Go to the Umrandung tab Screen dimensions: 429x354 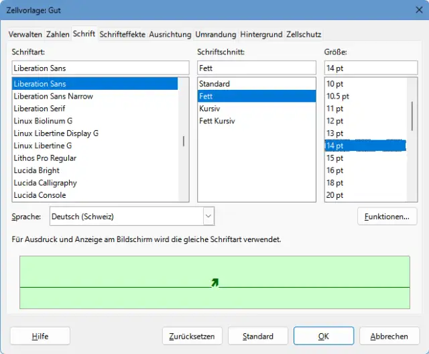(x=215, y=34)
